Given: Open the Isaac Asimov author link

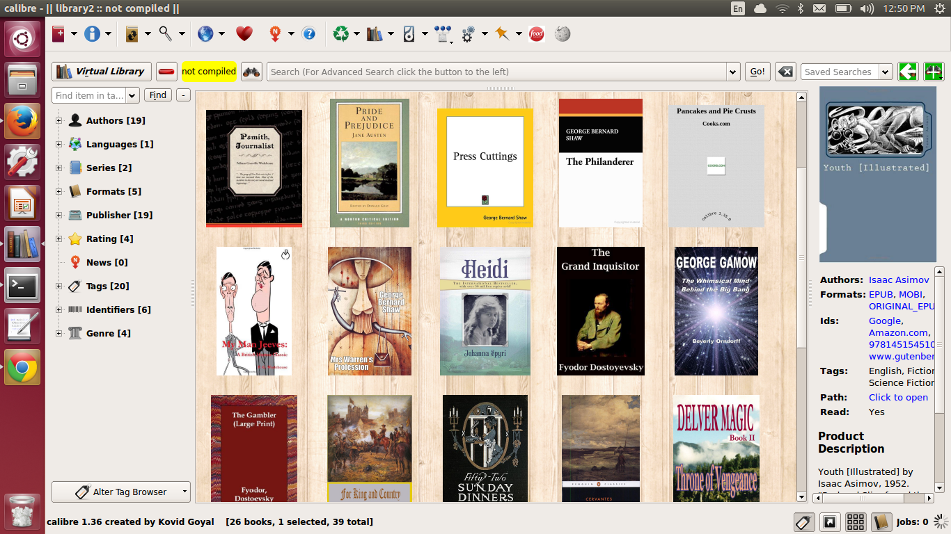Looking at the screenshot, I should 899,280.
